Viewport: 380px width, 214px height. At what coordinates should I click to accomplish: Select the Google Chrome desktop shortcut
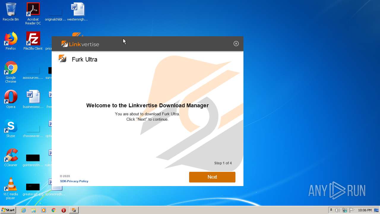pos(11,72)
